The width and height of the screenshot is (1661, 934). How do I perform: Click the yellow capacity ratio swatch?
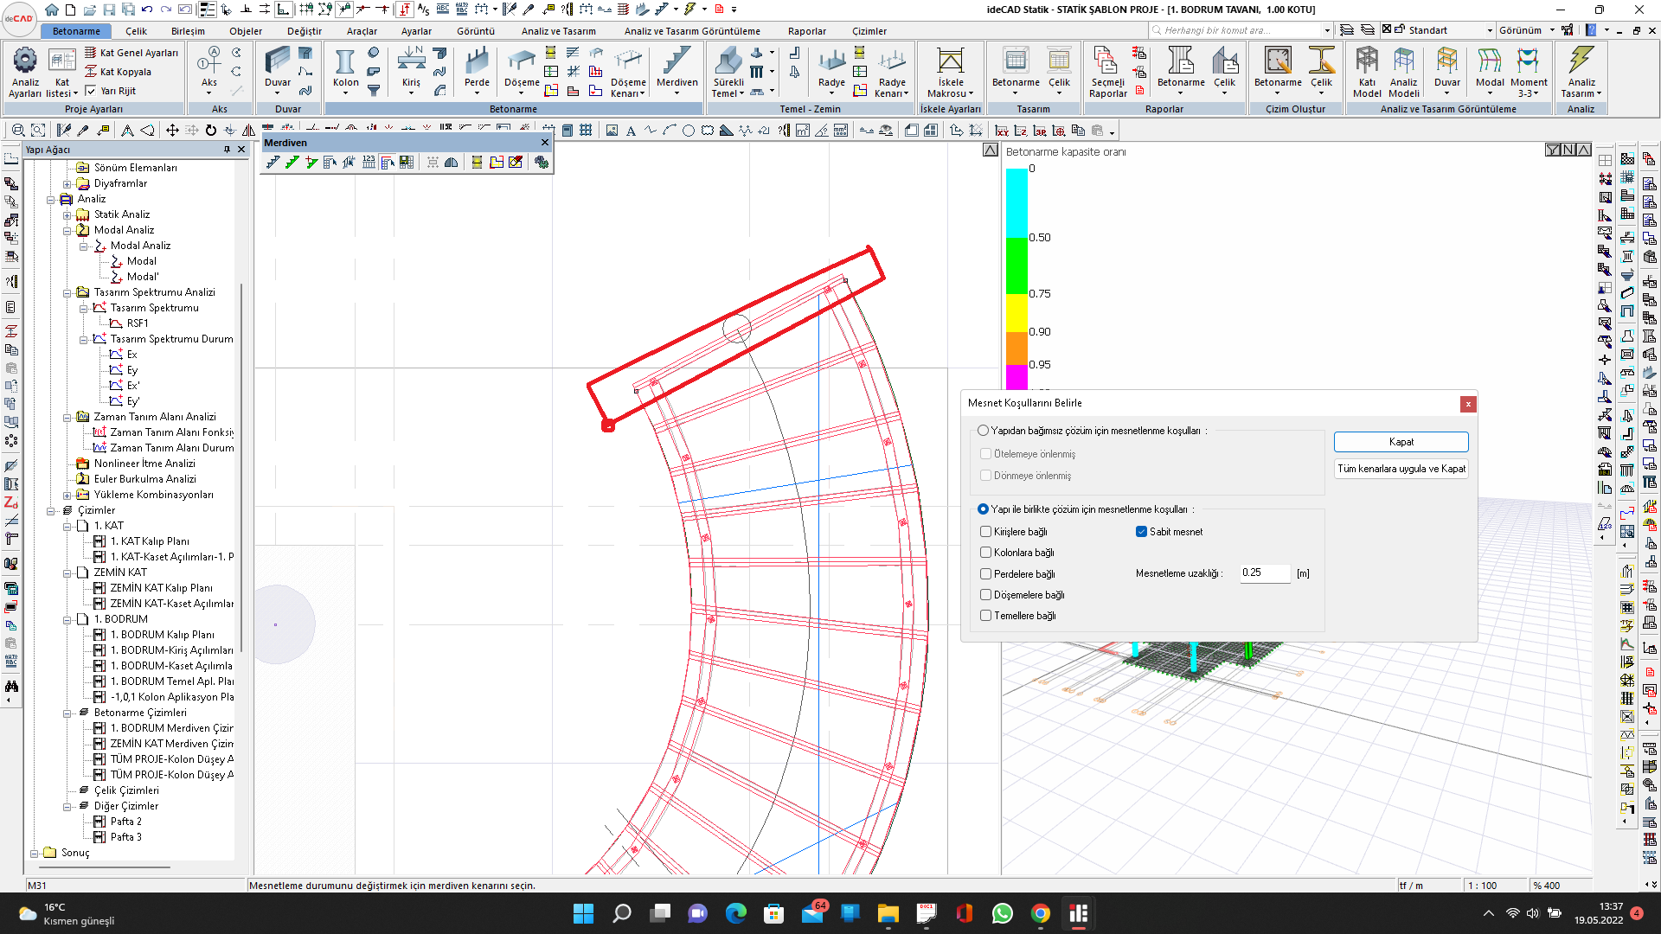[1016, 313]
